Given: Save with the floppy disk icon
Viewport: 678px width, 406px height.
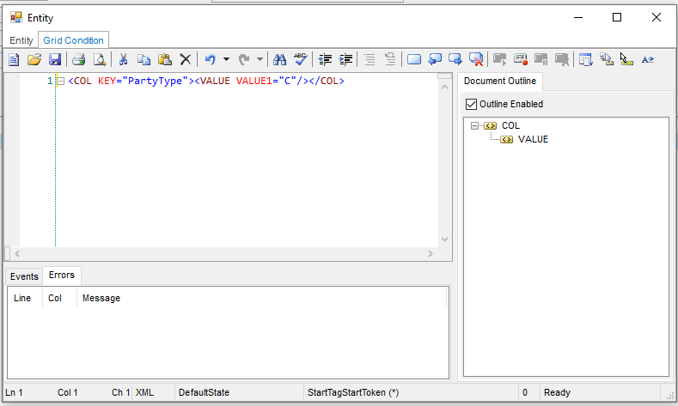Looking at the screenshot, I should pyautogui.click(x=55, y=59).
